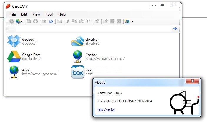207x122 pixels.
Task: Select the Yandex globe icon
Action: (77, 57)
